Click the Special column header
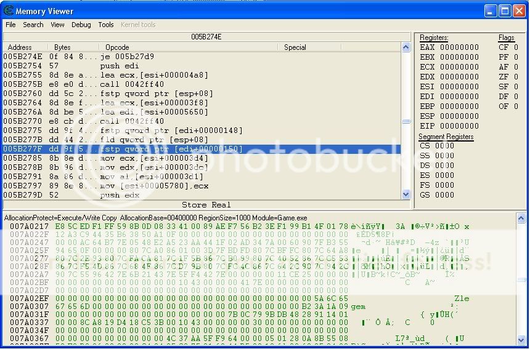 pyautogui.click(x=295, y=47)
